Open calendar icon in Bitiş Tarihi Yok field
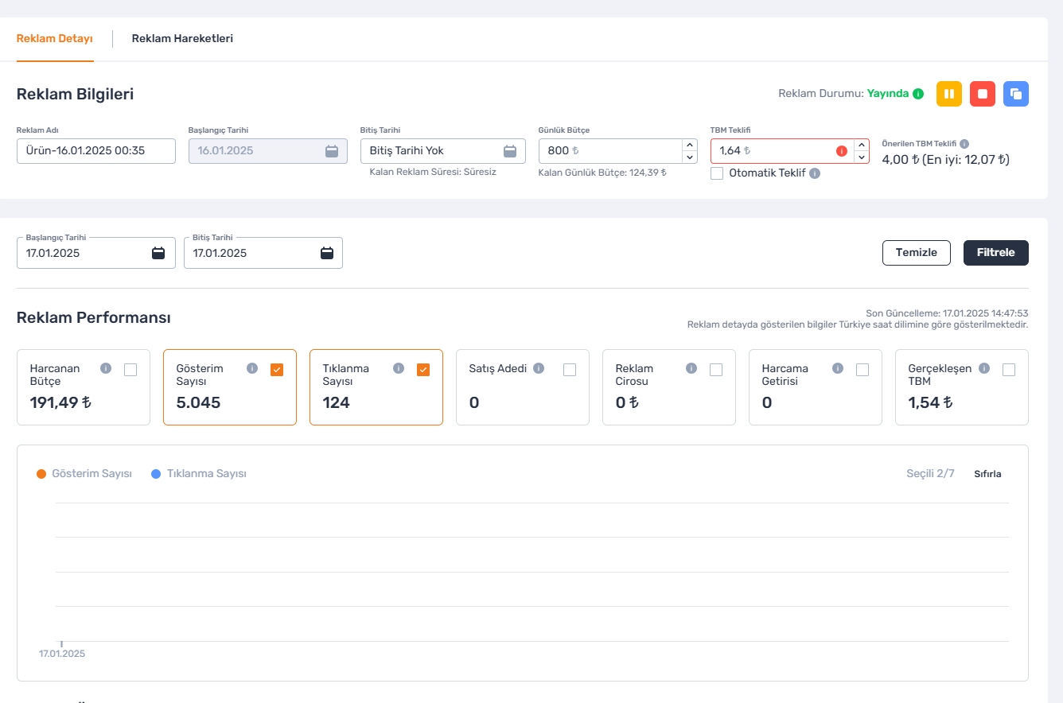The width and height of the screenshot is (1063, 703). point(510,151)
